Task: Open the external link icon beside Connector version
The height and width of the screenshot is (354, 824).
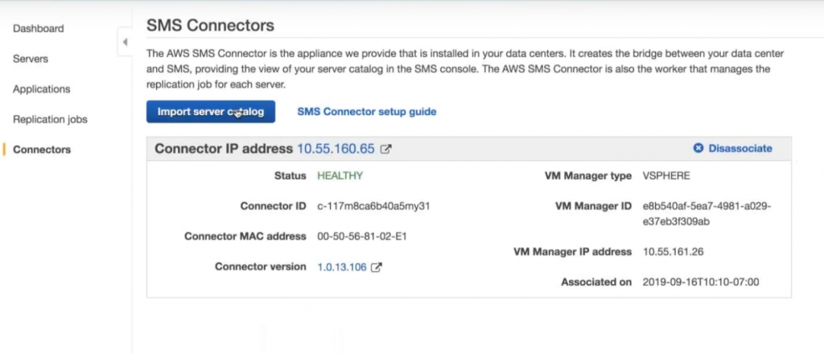Action: [x=377, y=267]
